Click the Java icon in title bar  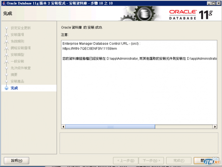pos(4,3)
